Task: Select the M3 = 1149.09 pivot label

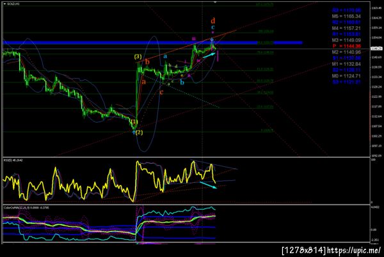Action: 346,40
